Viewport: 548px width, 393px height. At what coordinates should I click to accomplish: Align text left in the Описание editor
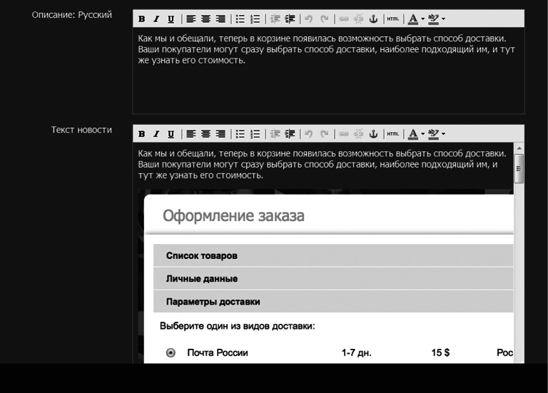(191, 19)
